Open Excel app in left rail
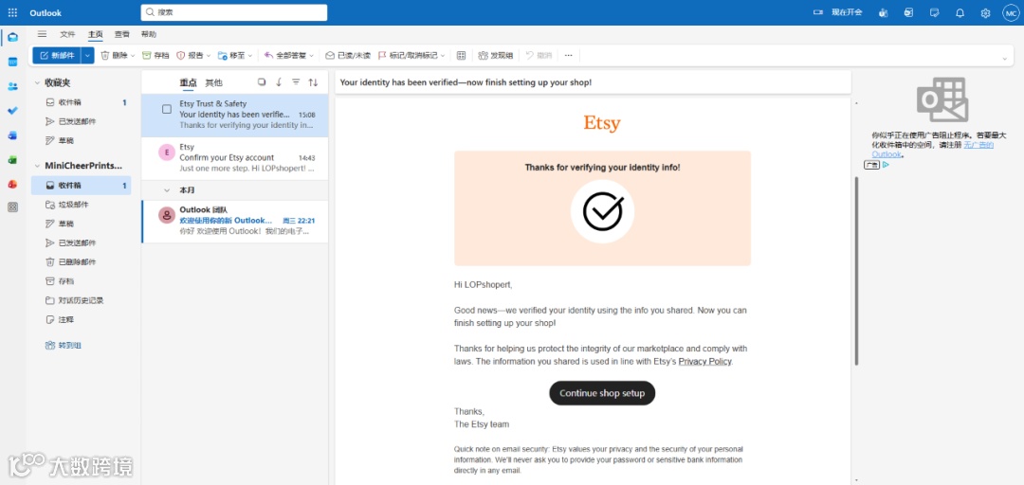The width and height of the screenshot is (1024, 485). [12, 160]
